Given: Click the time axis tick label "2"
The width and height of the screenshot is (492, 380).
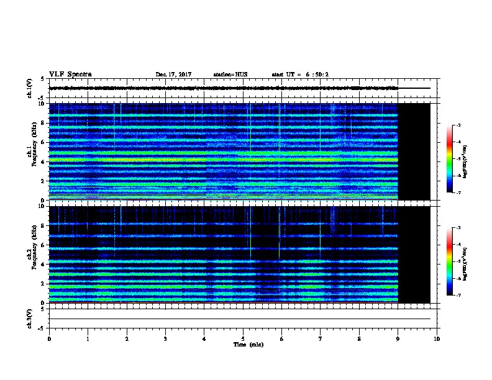Looking at the screenshot, I should [127, 338].
